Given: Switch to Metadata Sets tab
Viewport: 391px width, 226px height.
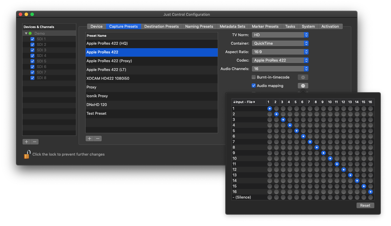Looking at the screenshot, I should (x=232, y=26).
